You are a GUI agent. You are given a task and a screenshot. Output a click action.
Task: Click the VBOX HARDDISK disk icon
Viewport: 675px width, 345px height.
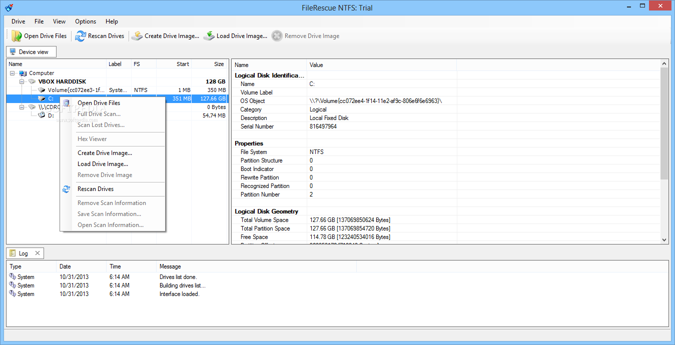(x=33, y=81)
